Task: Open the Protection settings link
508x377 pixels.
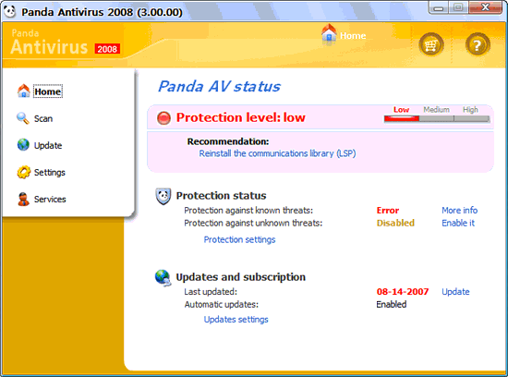Action: pos(239,239)
